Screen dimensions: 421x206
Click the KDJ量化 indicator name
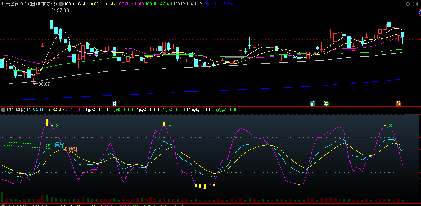(x=15, y=110)
